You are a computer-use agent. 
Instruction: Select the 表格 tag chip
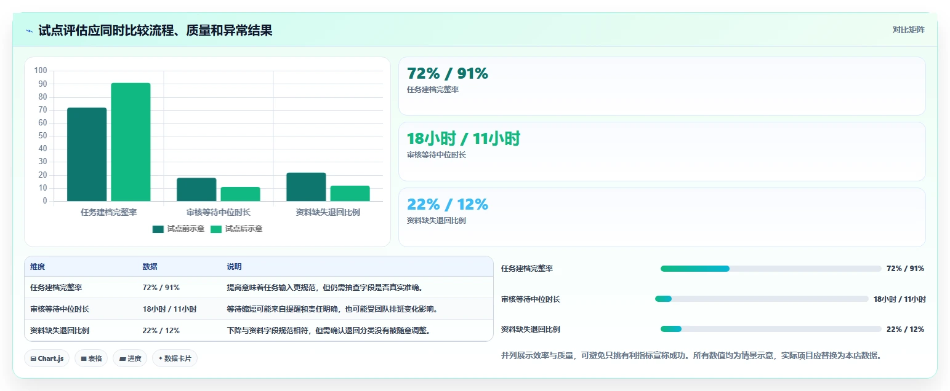(91, 358)
